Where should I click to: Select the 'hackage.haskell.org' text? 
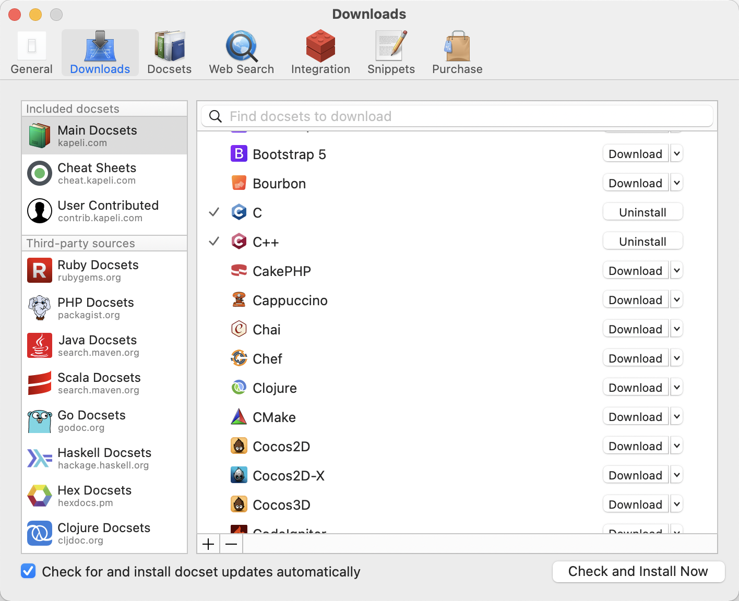tap(103, 465)
